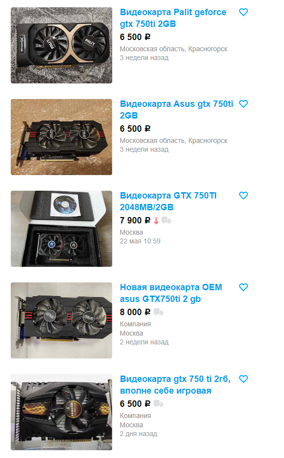This screenshot has width=284, height=458.
Task: View OEM Asus card photo thumbnail
Action: [61, 321]
